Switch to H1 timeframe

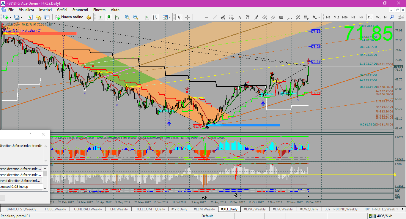(353, 17)
